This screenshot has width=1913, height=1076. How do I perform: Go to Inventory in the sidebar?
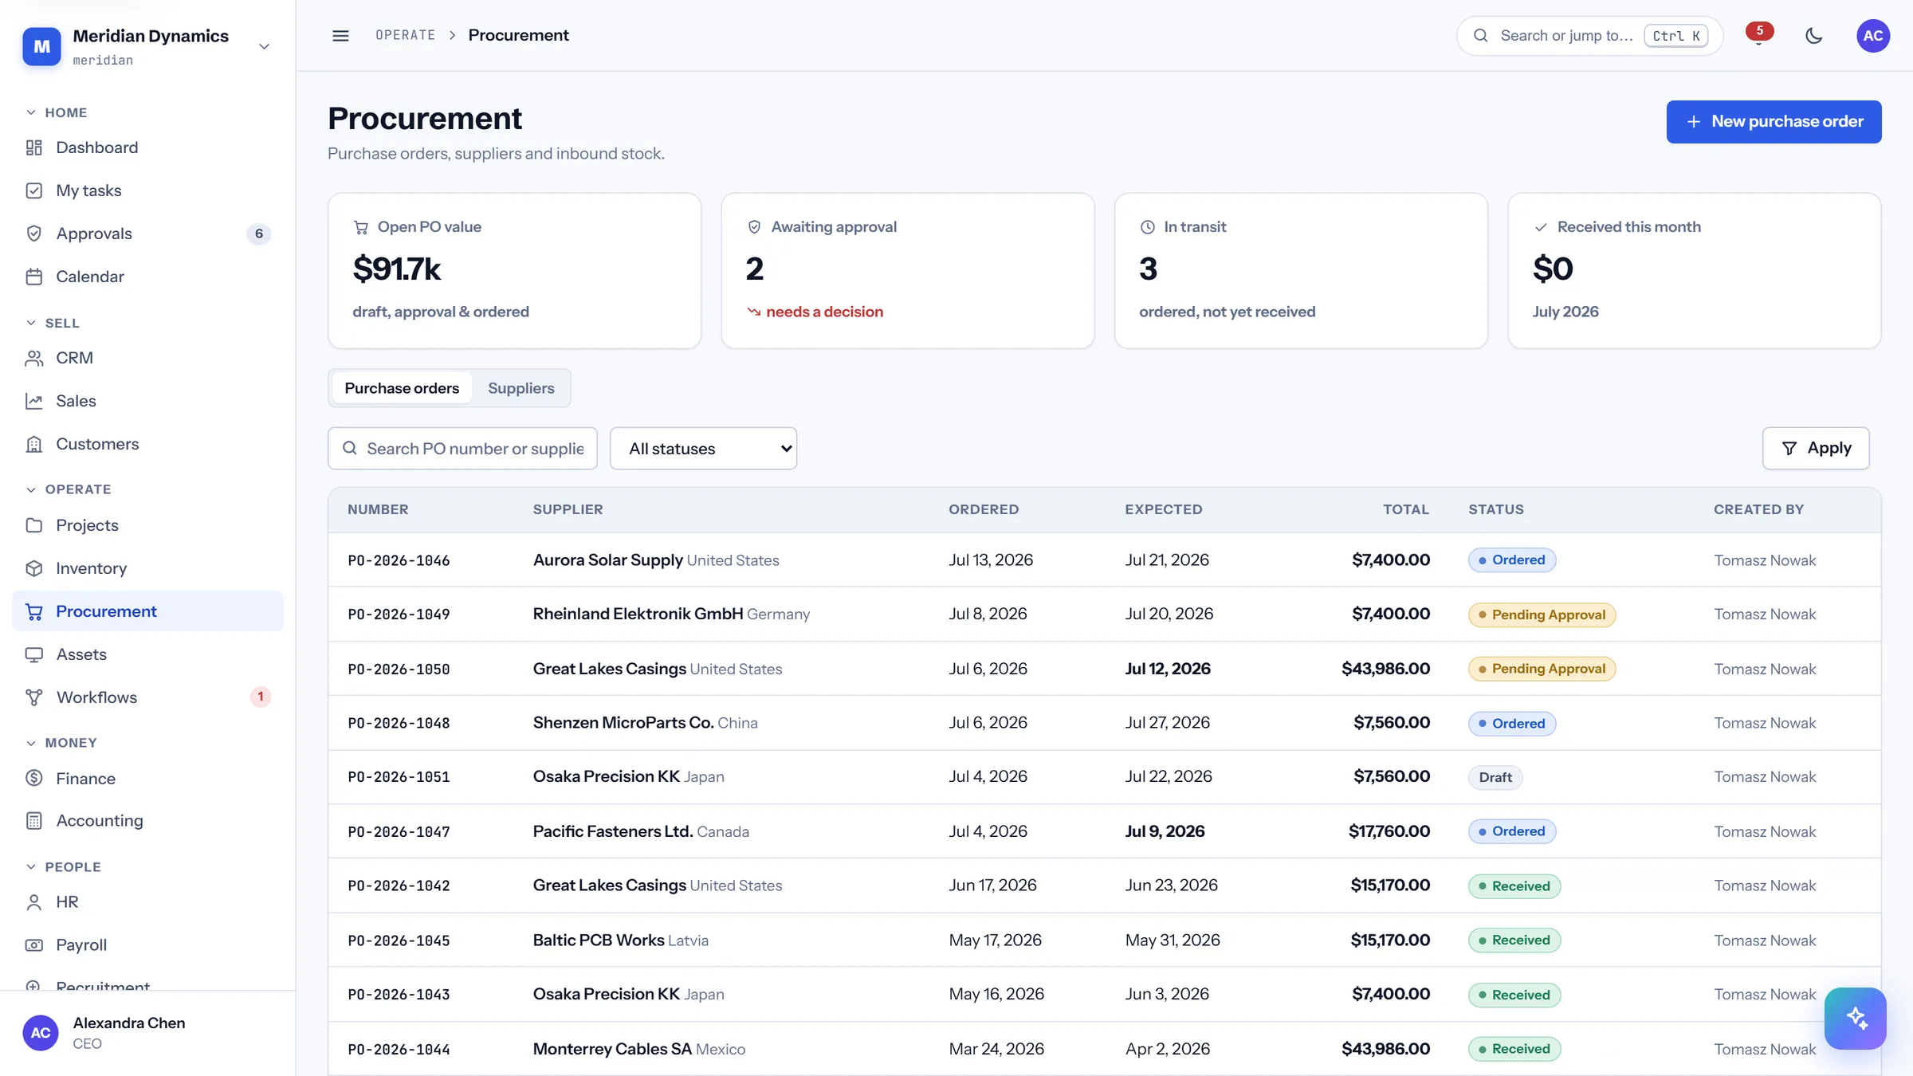coord(147,568)
